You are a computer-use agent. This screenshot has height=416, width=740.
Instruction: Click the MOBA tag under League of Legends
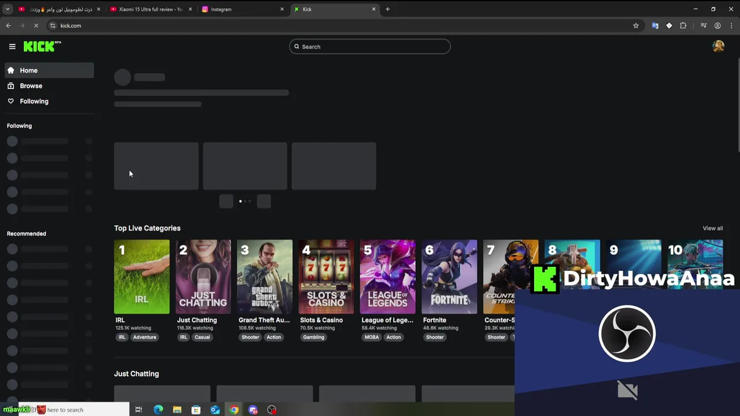372,337
